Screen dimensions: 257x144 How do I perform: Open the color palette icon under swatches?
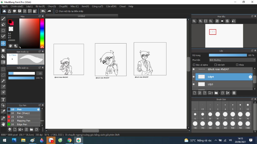11,46
